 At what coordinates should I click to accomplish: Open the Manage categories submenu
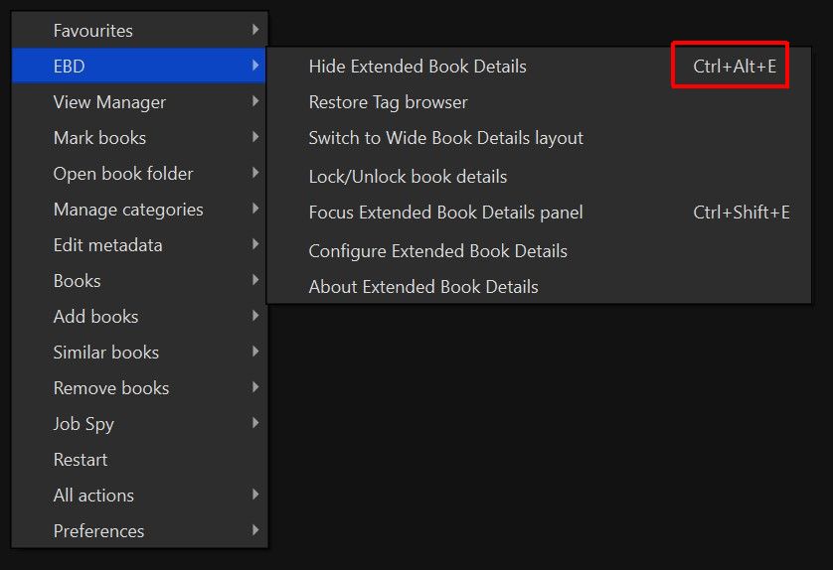point(128,210)
